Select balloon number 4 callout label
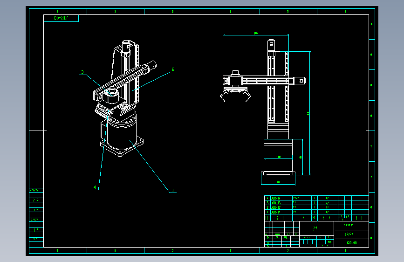Screen dimensions: 404x262 click(x=95, y=187)
